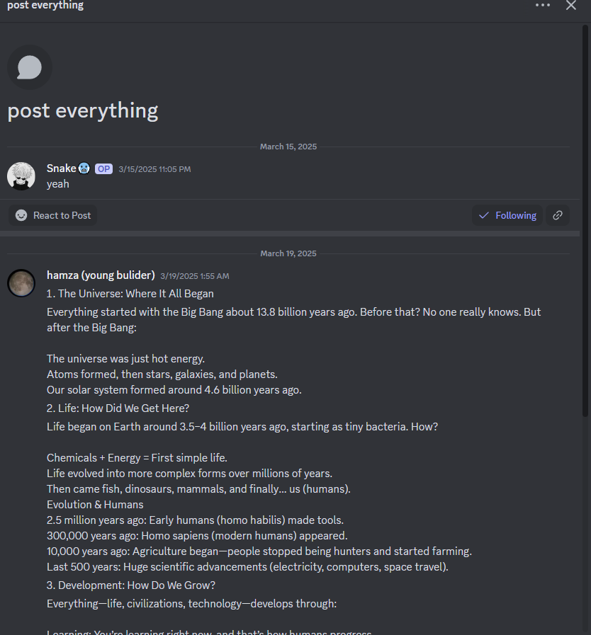Click the March 19, 2025 date divider

(x=288, y=253)
